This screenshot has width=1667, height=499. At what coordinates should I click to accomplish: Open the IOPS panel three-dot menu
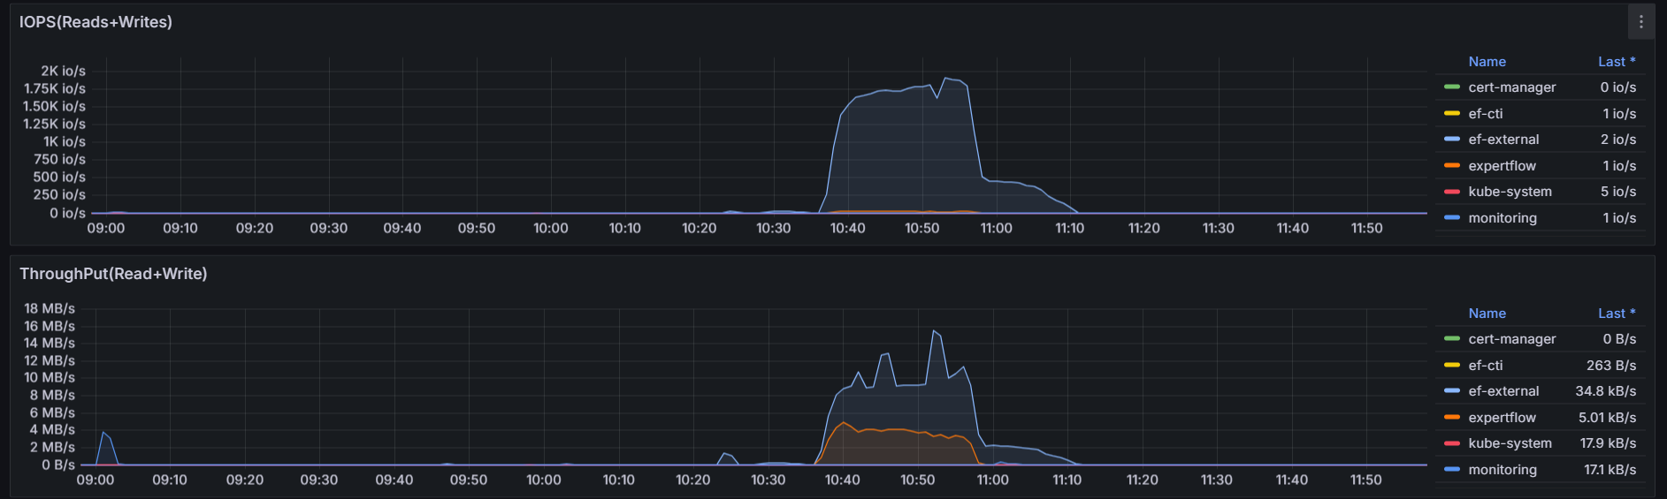tap(1640, 22)
